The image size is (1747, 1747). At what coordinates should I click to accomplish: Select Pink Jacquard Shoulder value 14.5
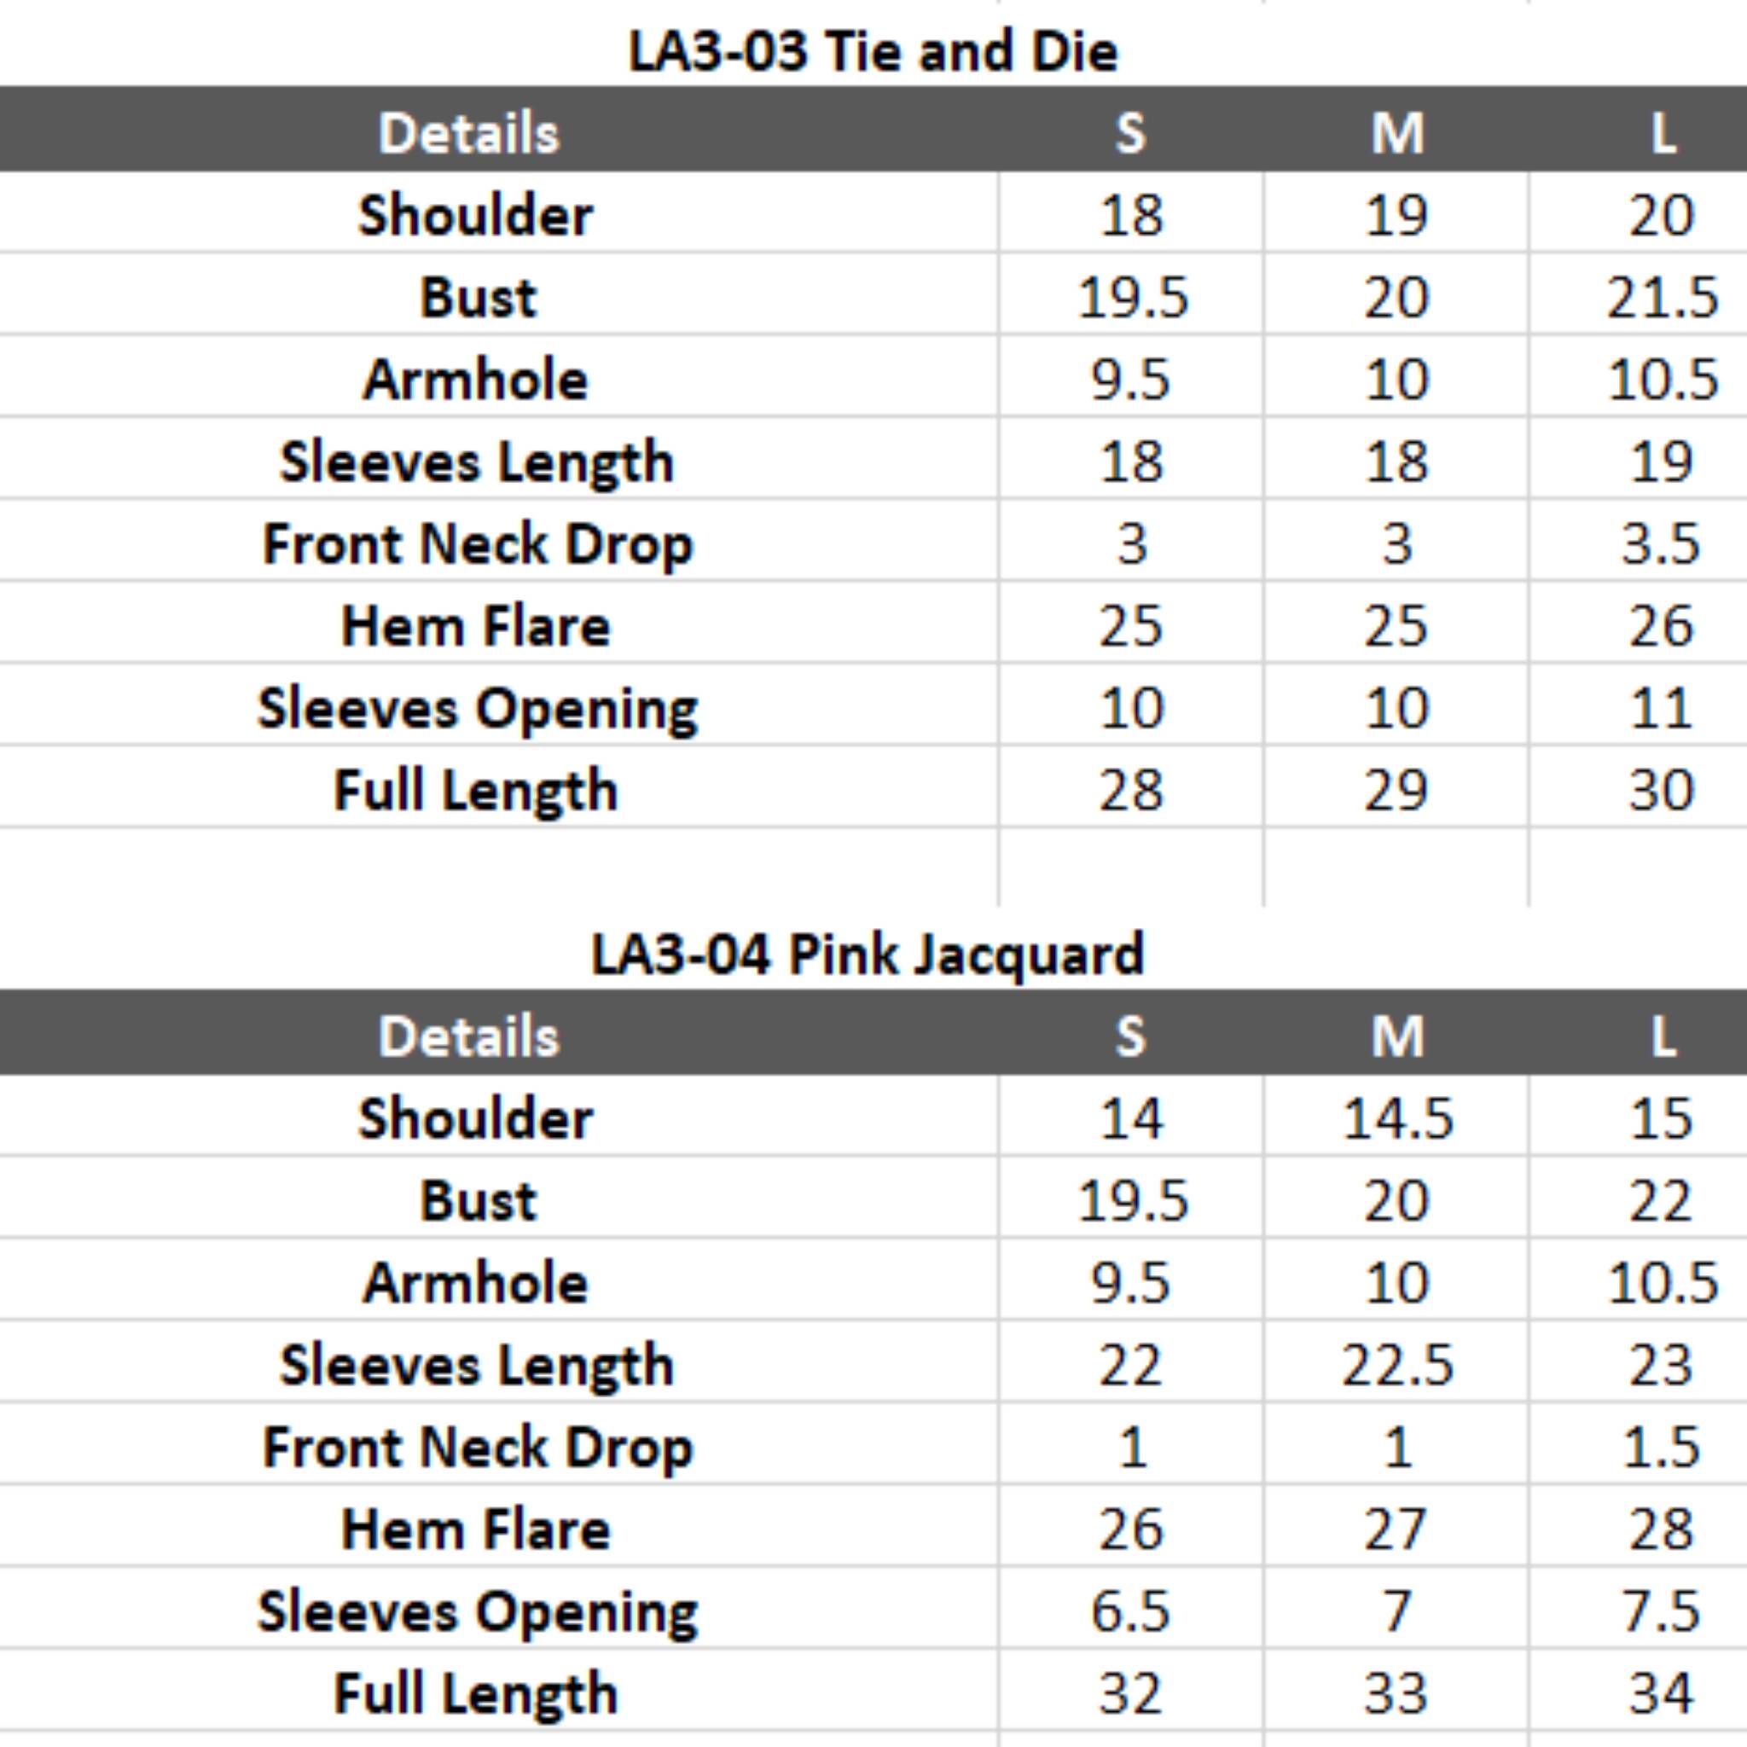(x=1397, y=1118)
